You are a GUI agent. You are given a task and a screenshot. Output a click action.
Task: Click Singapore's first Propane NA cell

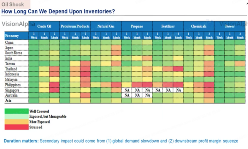pos(127,90)
